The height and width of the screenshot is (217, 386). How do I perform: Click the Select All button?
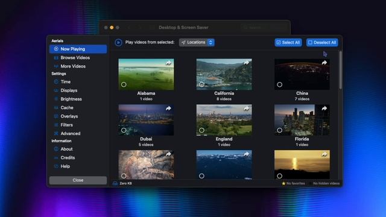(x=288, y=42)
